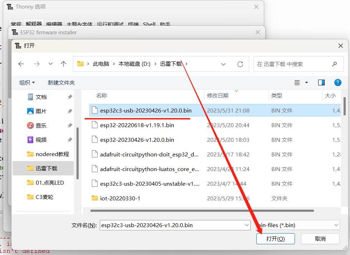Sort by the 大小 column header
This screenshot has width=350, height=255.
[330, 96]
